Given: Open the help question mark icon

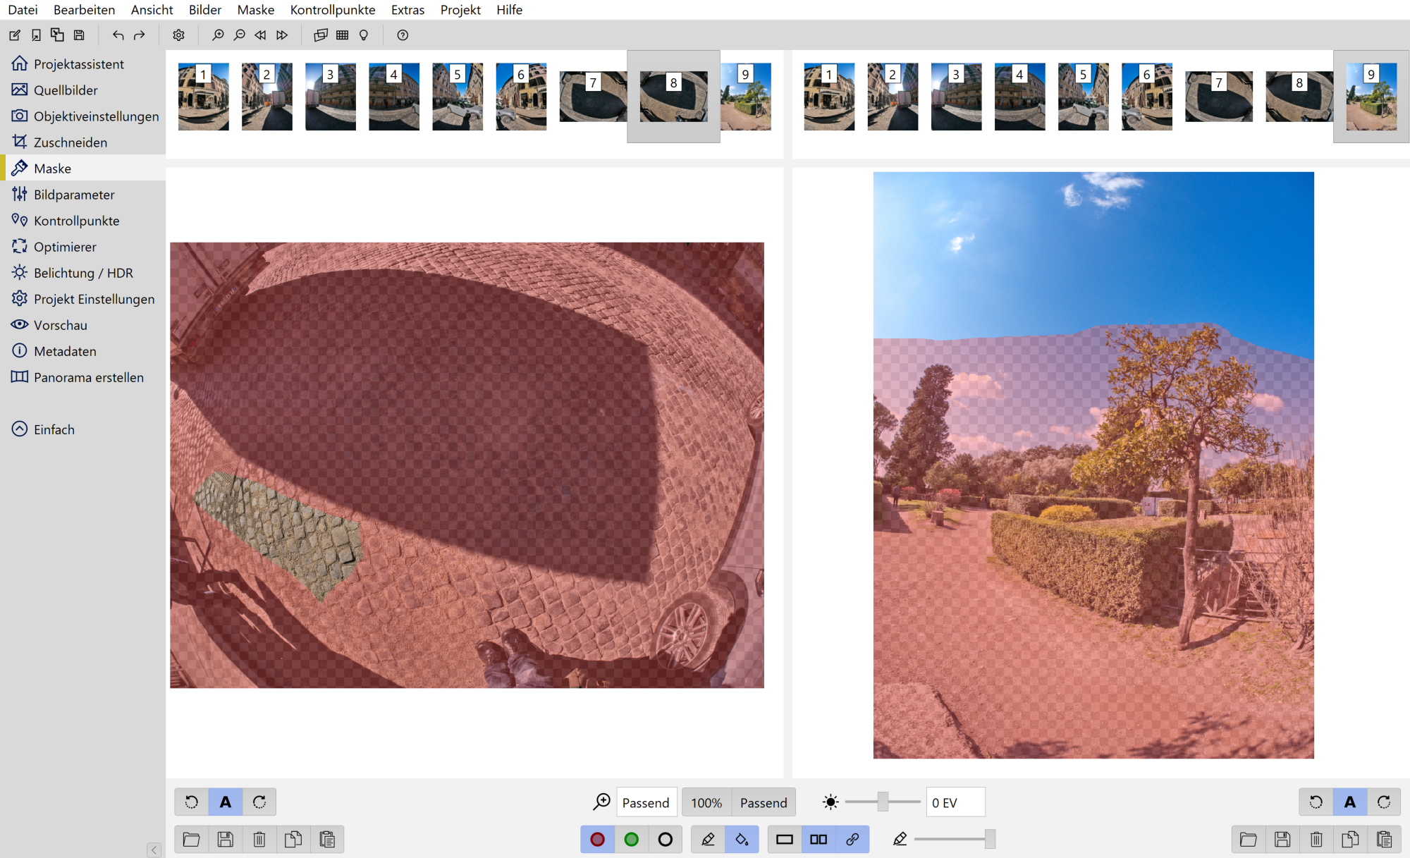Looking at the screenshot, I should [403, 35].
